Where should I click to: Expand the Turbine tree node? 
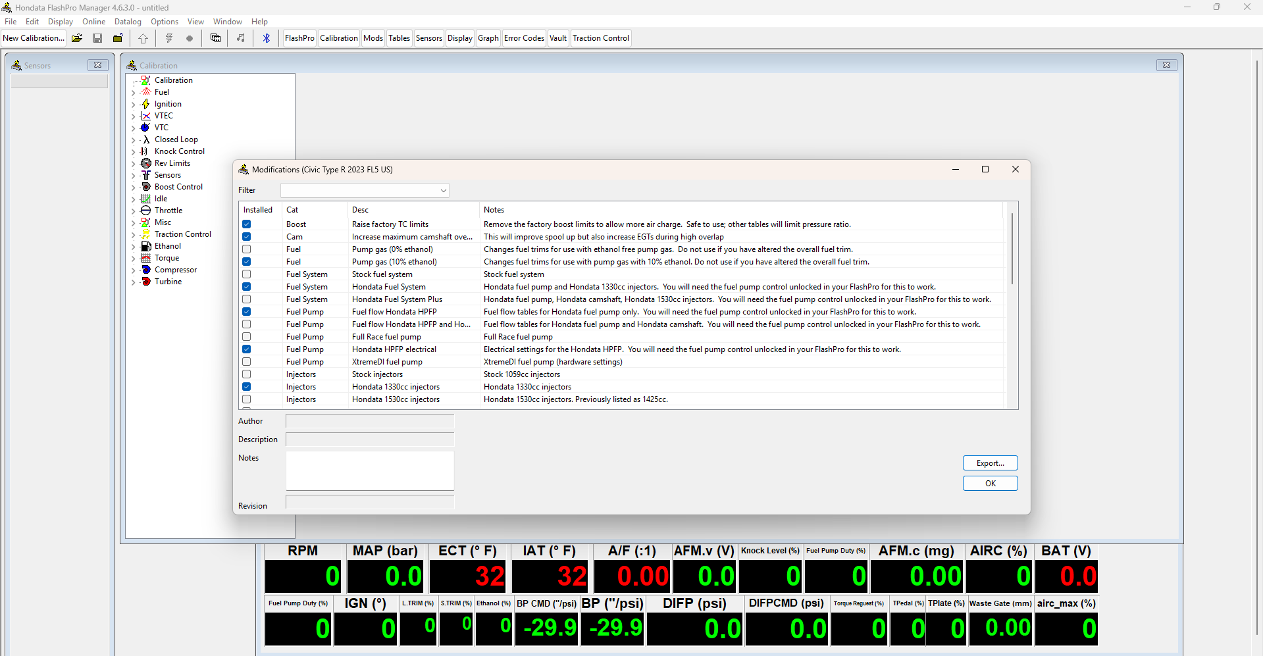tap(134, 282)
